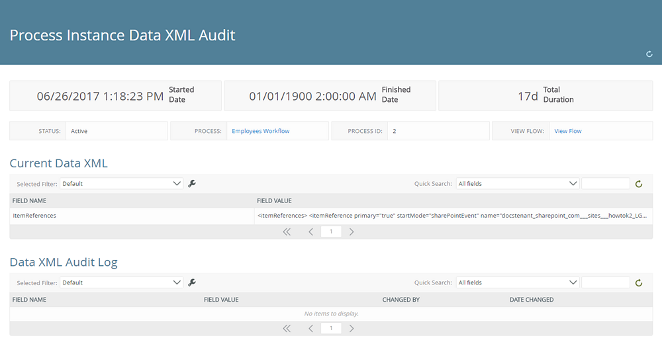Expand Selected Filter dropdown in Audit Log
The height and width of the screenshot is (344, 662).
coord(121,282)
